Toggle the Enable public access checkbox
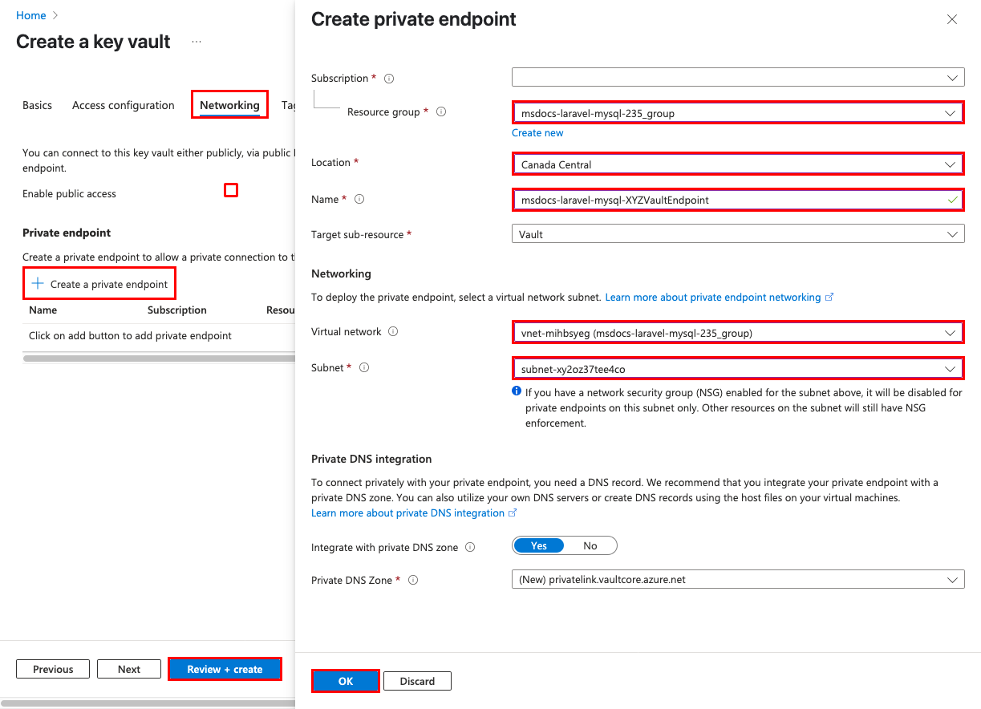Image resolution: width=981 pixels, height=709 pixels. point(231,190)
